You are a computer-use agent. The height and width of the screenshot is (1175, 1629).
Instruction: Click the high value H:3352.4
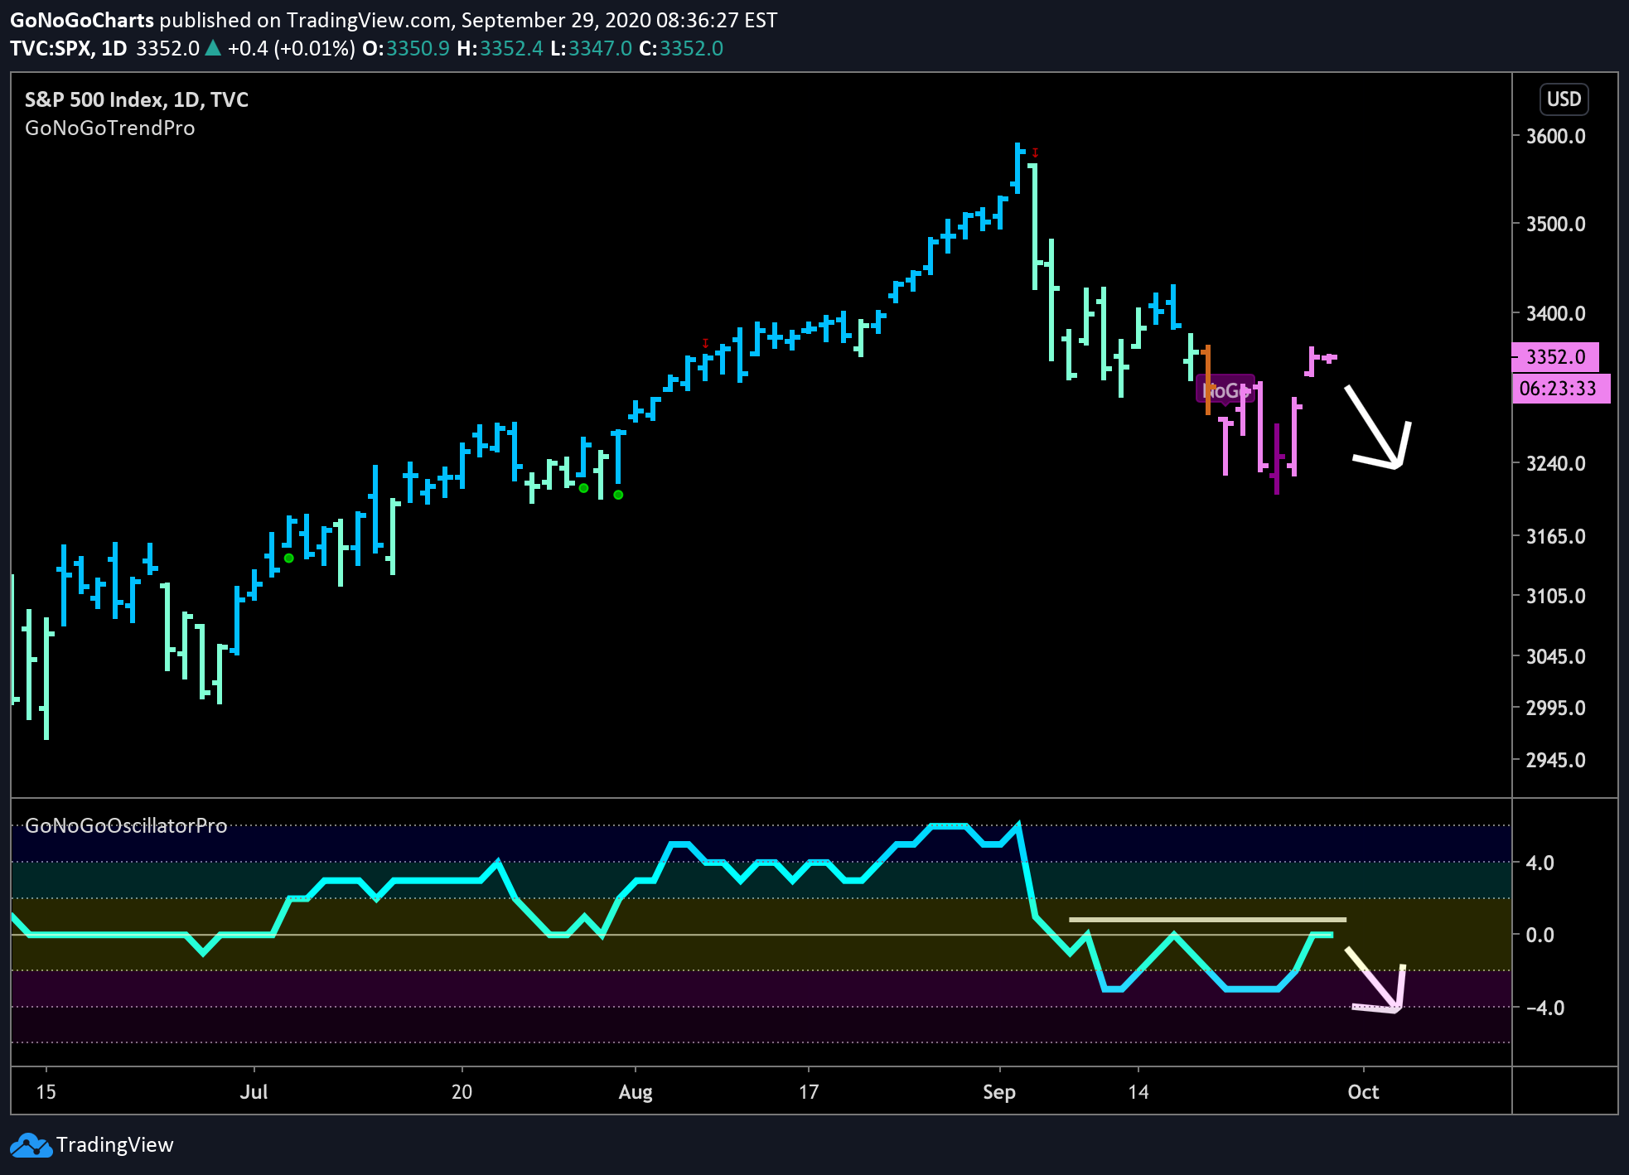click(500, 49)
